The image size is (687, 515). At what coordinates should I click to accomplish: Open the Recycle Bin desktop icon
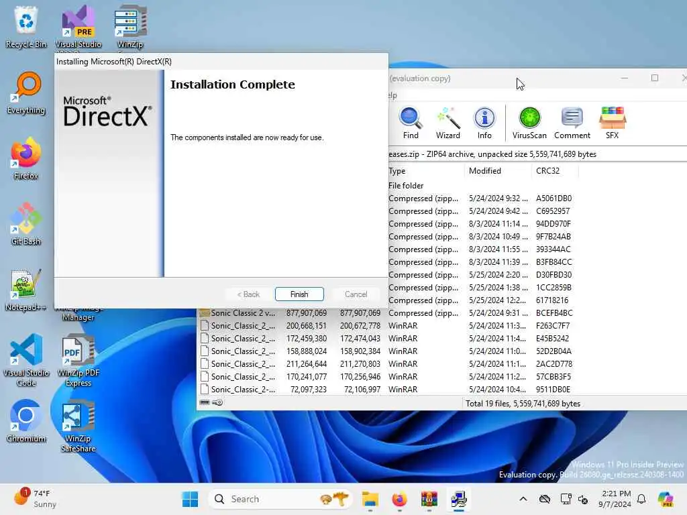tap(26, 27)
